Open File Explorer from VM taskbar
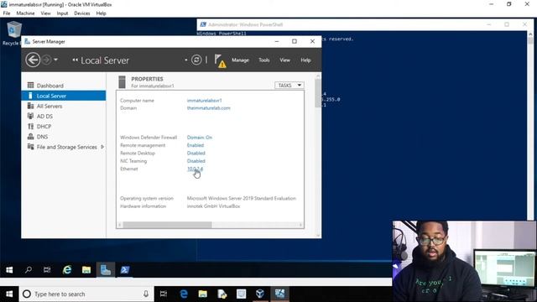This screenshot has width=537, height=302. tap(86, 270)
